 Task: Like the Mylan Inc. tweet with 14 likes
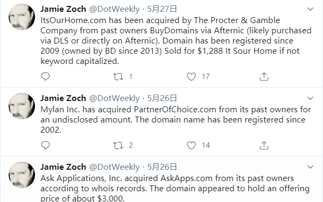tap(191, 146)
